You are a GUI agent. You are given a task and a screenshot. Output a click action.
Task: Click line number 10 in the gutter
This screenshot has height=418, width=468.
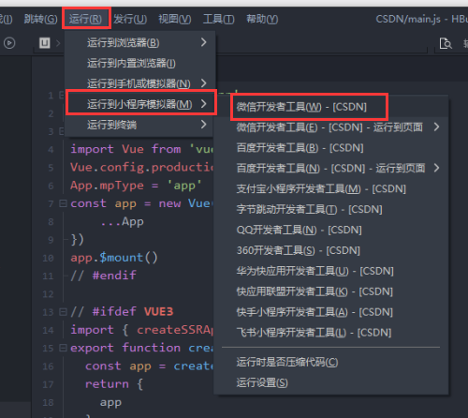49,258
